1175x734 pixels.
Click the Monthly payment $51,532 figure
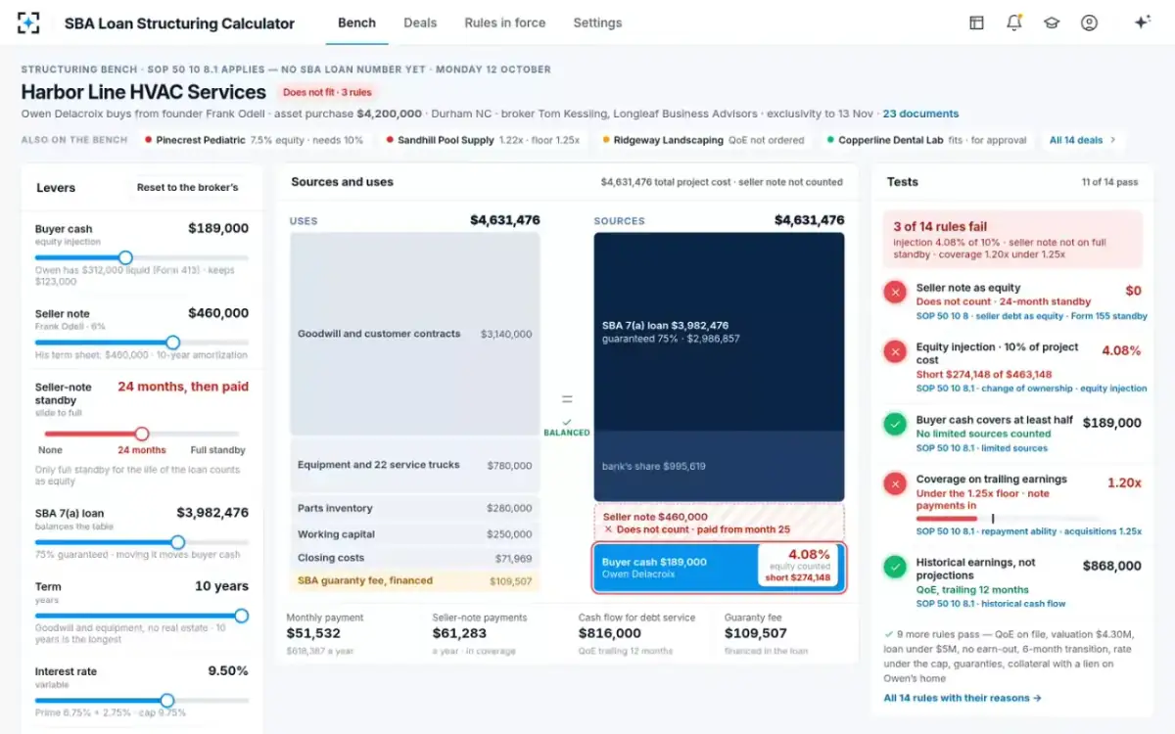[313, 633]
